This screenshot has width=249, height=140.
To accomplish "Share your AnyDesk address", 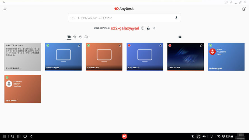I will [x=154, y=28].
